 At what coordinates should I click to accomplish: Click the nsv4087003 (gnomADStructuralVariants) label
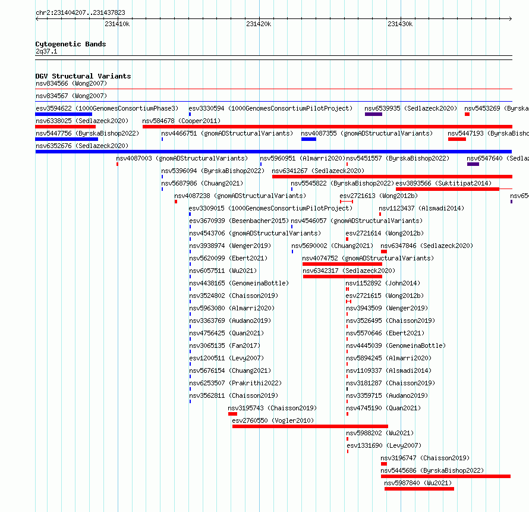182,158
